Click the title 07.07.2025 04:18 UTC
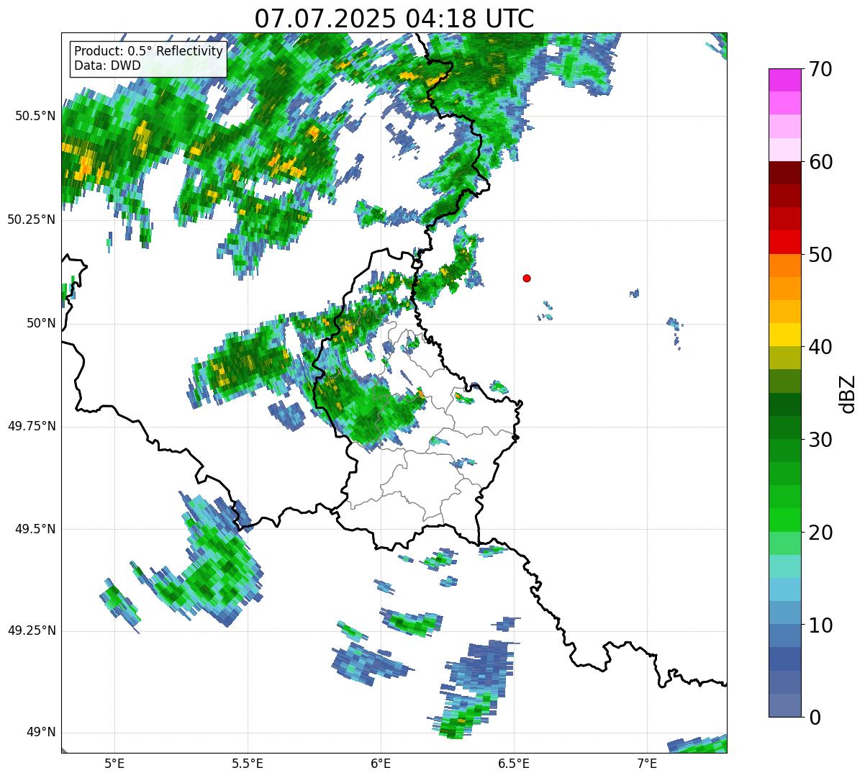 coord(394,18)
